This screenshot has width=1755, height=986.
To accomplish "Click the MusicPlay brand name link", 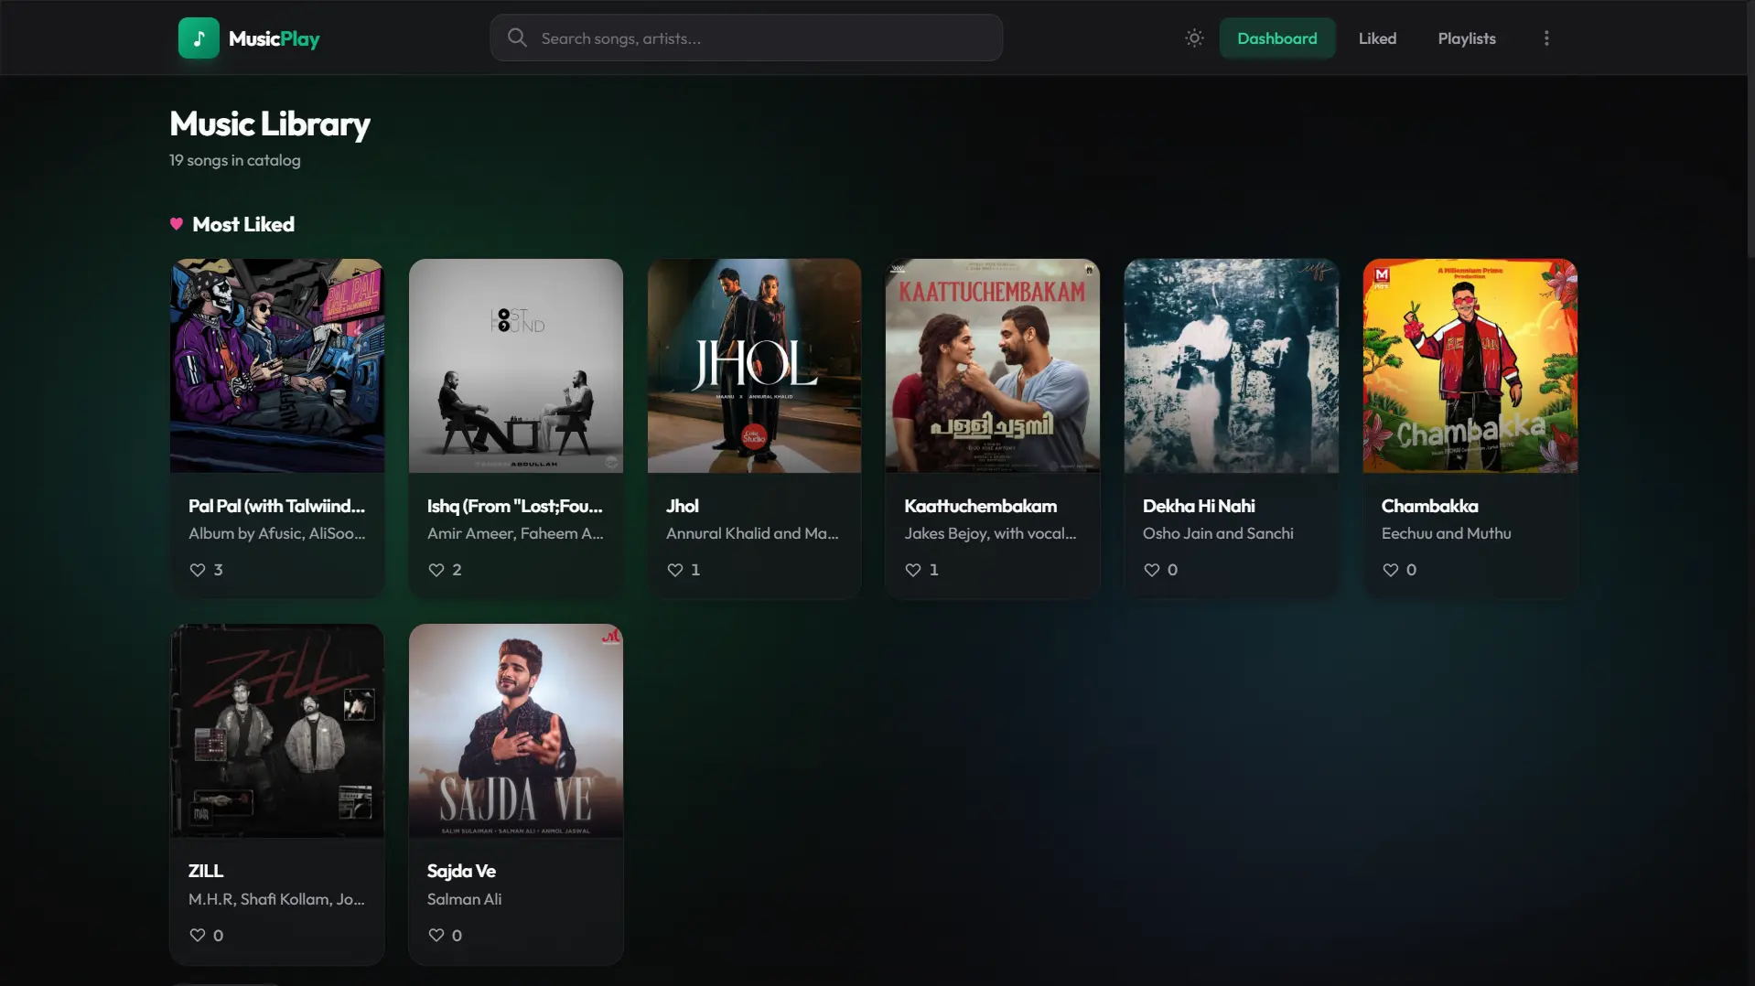I will (x=275, y=38).
